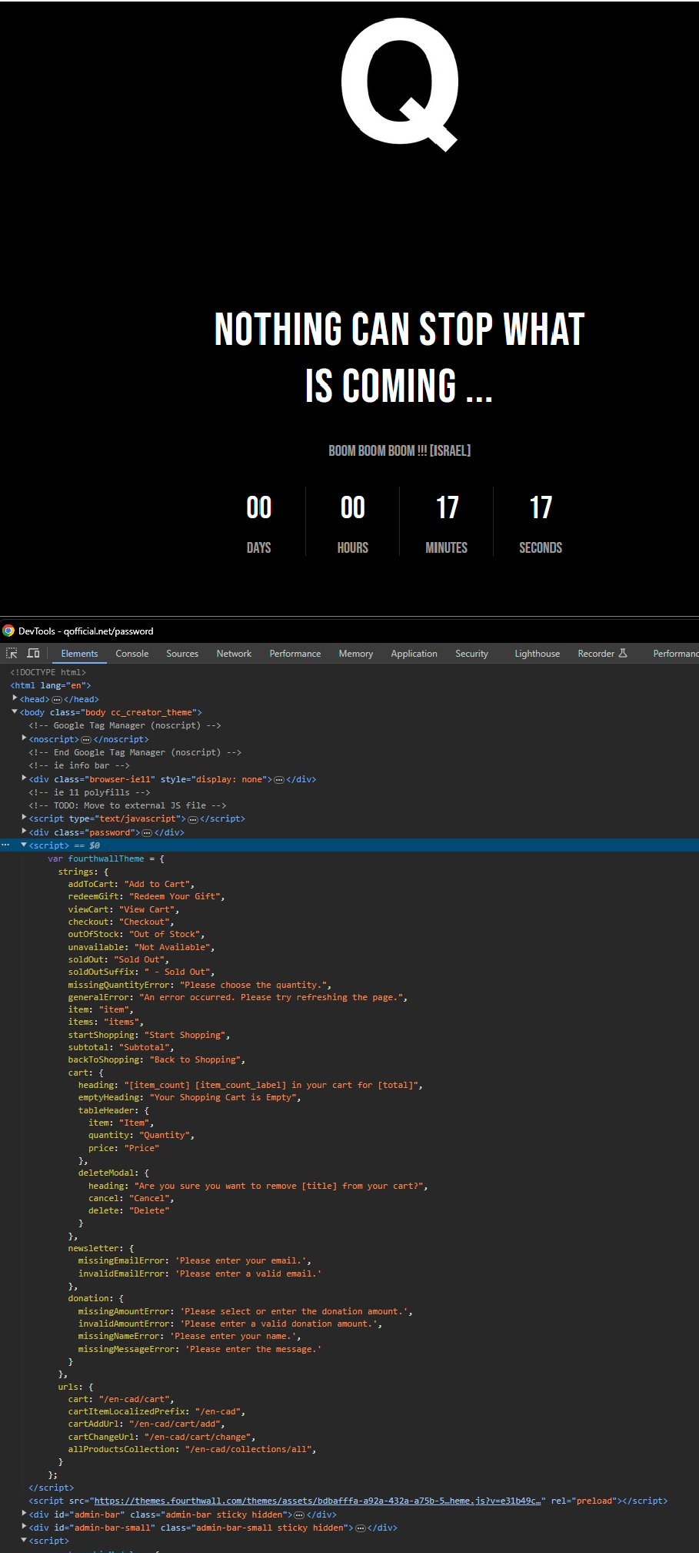Image resolution: width=699 pixels, height=1553 pixels.
Task: Click the countdown DAYS value 00
Action: click(x=259, y=507)
